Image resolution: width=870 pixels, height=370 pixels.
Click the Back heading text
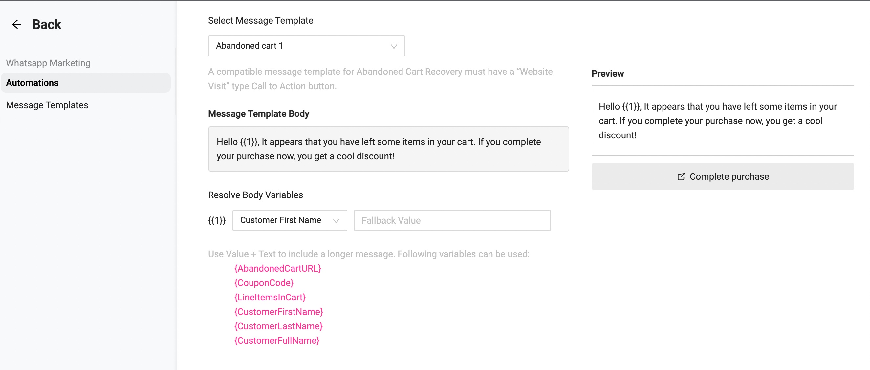pos(47,24)
